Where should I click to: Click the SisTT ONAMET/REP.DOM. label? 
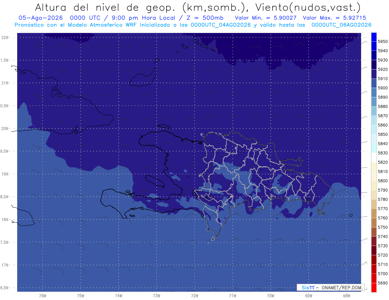(x=330, y=287)
